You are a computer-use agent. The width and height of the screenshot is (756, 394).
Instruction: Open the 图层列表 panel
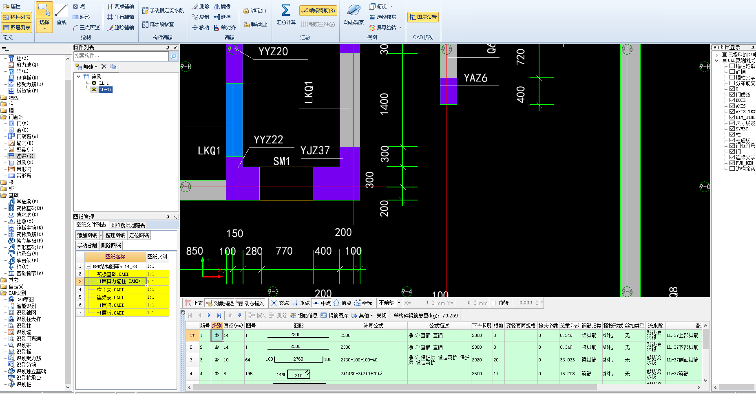(17, 28)
